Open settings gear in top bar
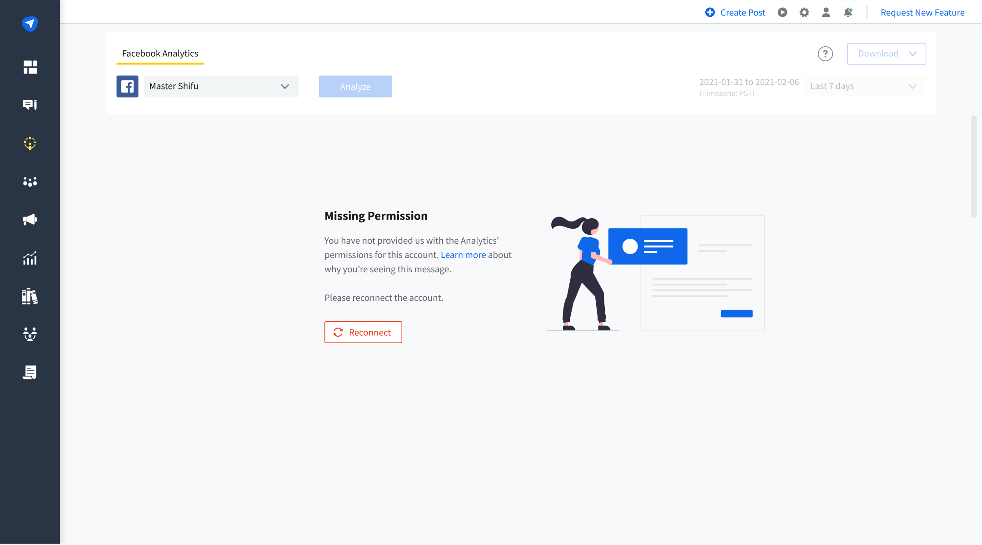This screenshot has width=982, height=545. [x=804, y=13]
